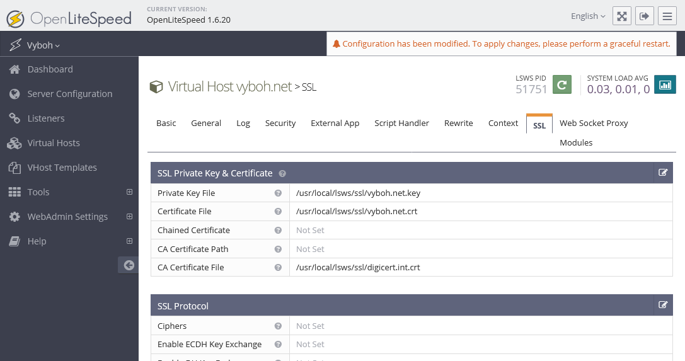Show help for Chained Certificate
The image size is (685, 361).
(x=278, y=230)
